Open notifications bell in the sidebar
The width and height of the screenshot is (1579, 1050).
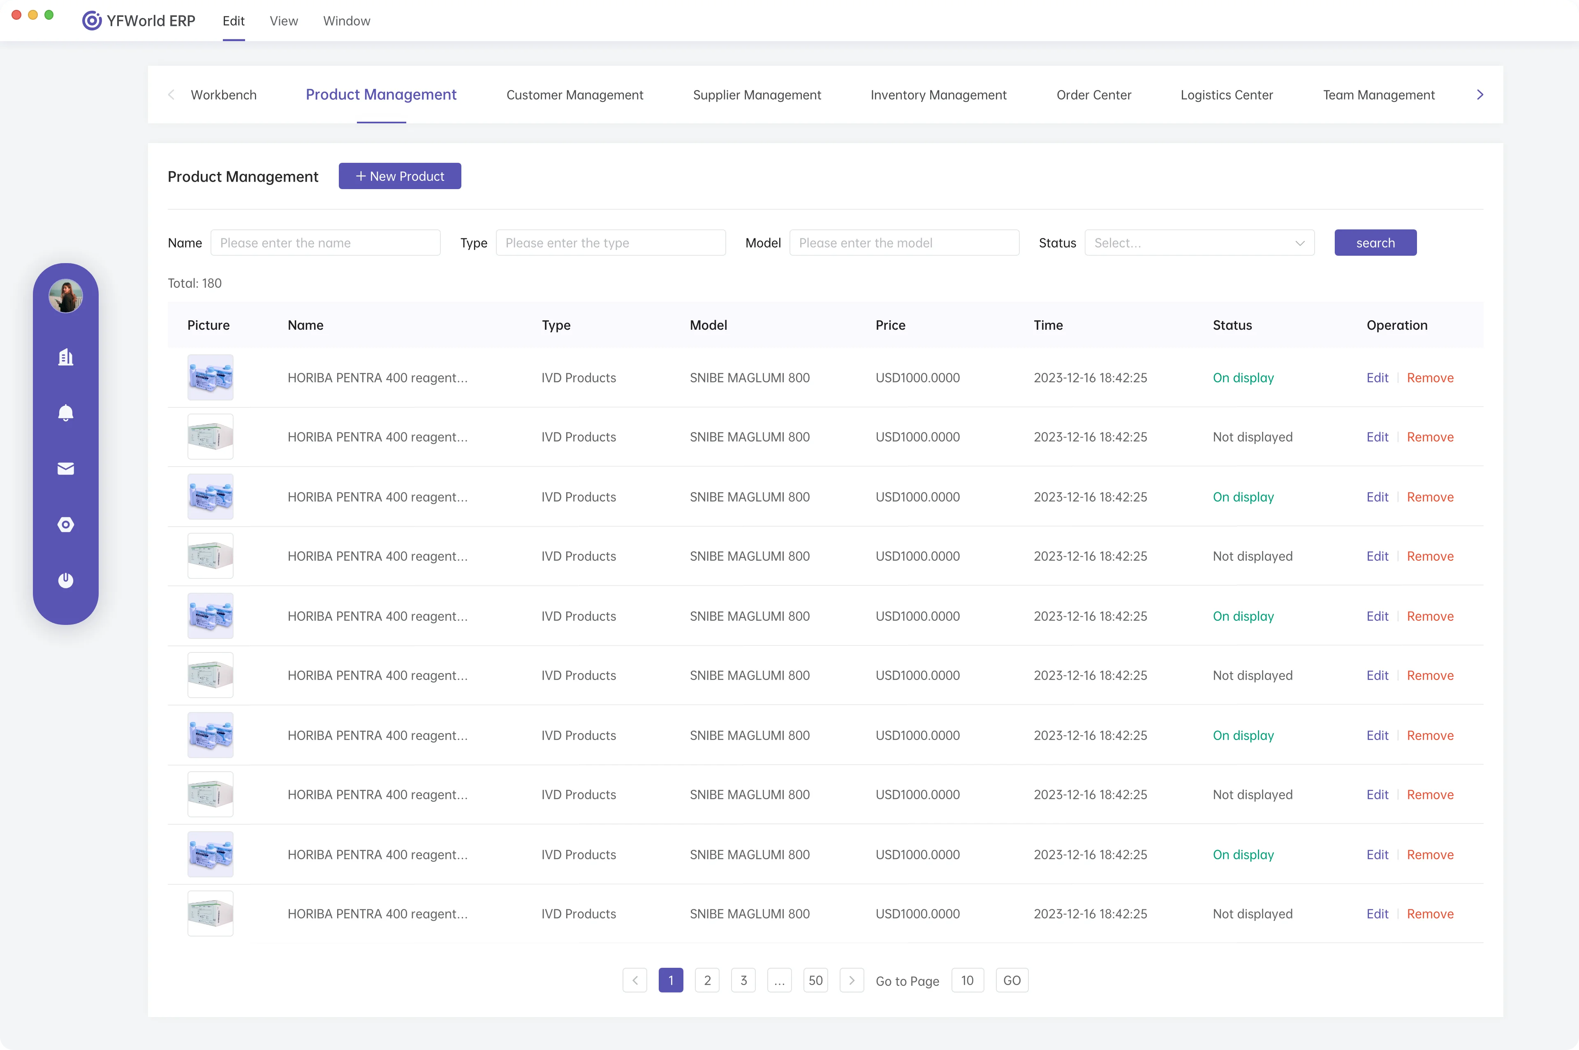pyautogui.click(x=66, y=412)
